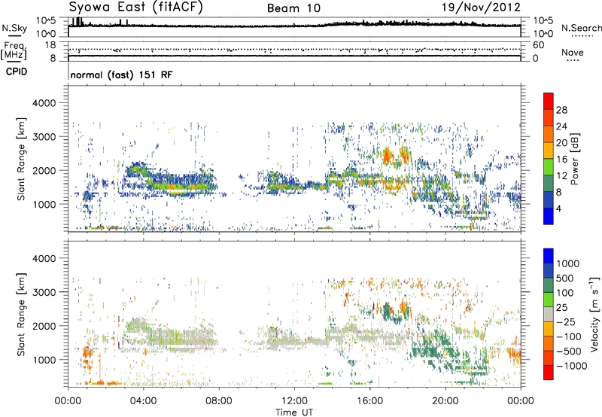Click the 'N.Search' legend label
This screenshot has width=602, height=417.
[581, 28]
